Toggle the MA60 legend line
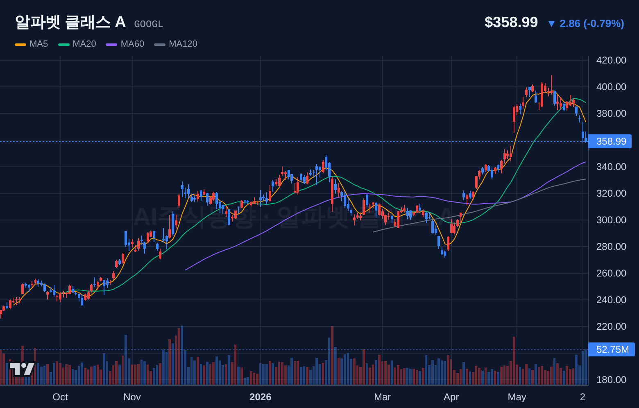Screen dimensions: 639x408 pyautogui.click(x=125, y=44)
